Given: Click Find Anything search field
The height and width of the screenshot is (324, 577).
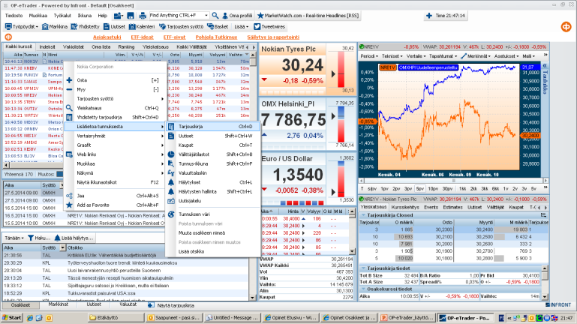Looking at the screenshot, I should pyautogui.click(x=176, y=16).
